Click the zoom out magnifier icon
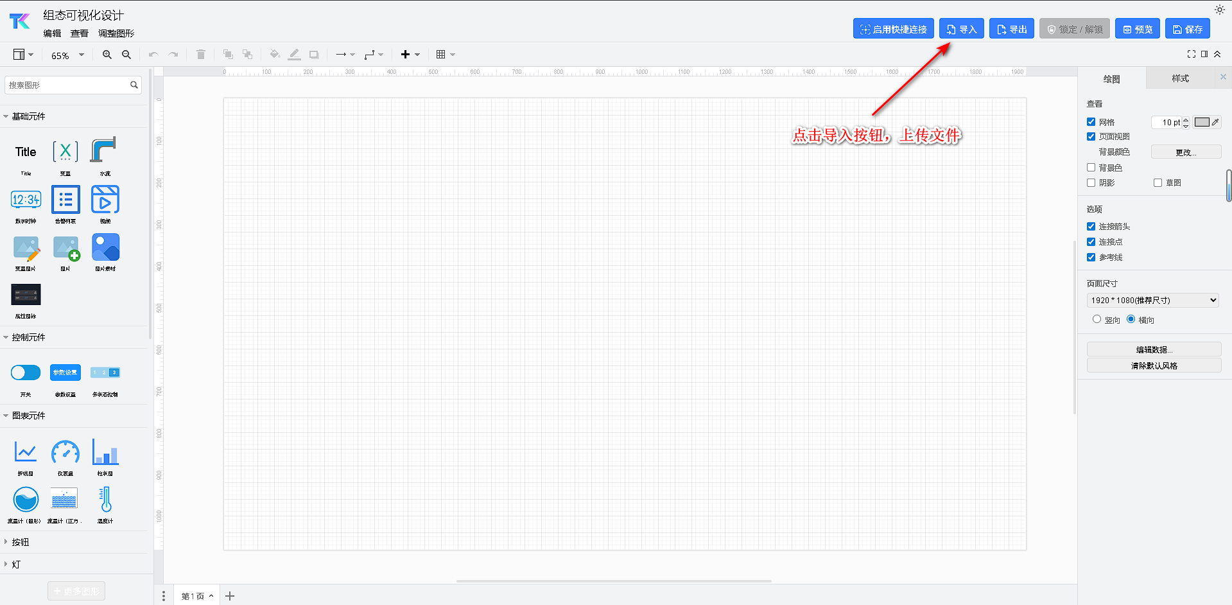This screenshot has height=605, width=1232. tap(126, 55)
